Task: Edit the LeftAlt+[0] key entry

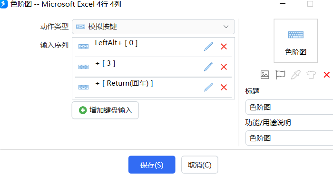Action: point(208,47)
